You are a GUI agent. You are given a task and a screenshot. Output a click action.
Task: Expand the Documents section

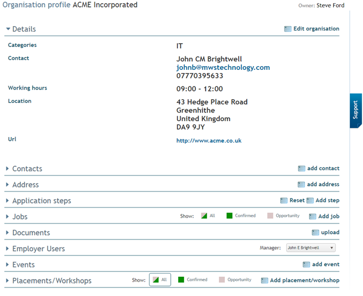[7, 233]
